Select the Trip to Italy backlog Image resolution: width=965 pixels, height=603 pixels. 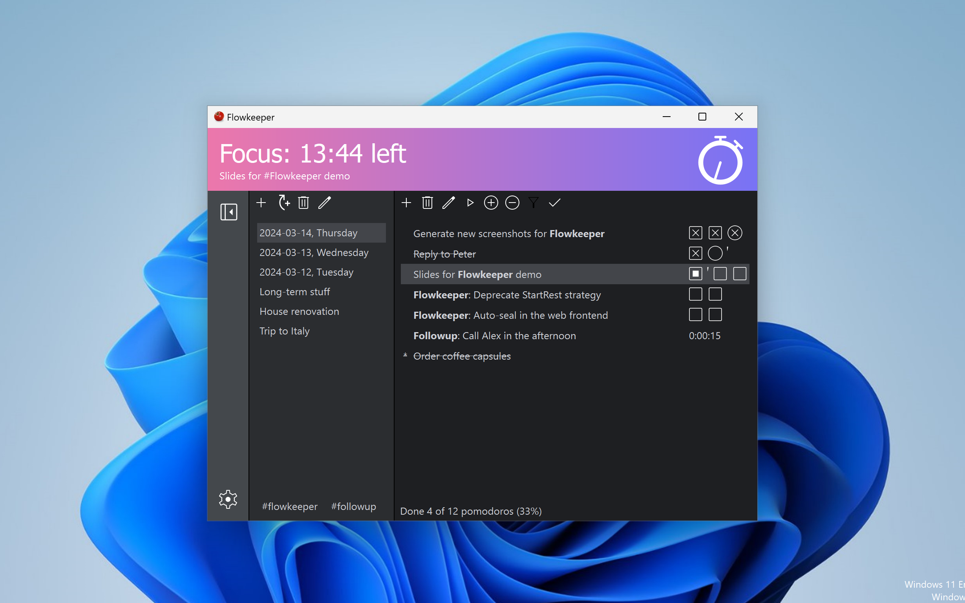click(x=322, y=331)
